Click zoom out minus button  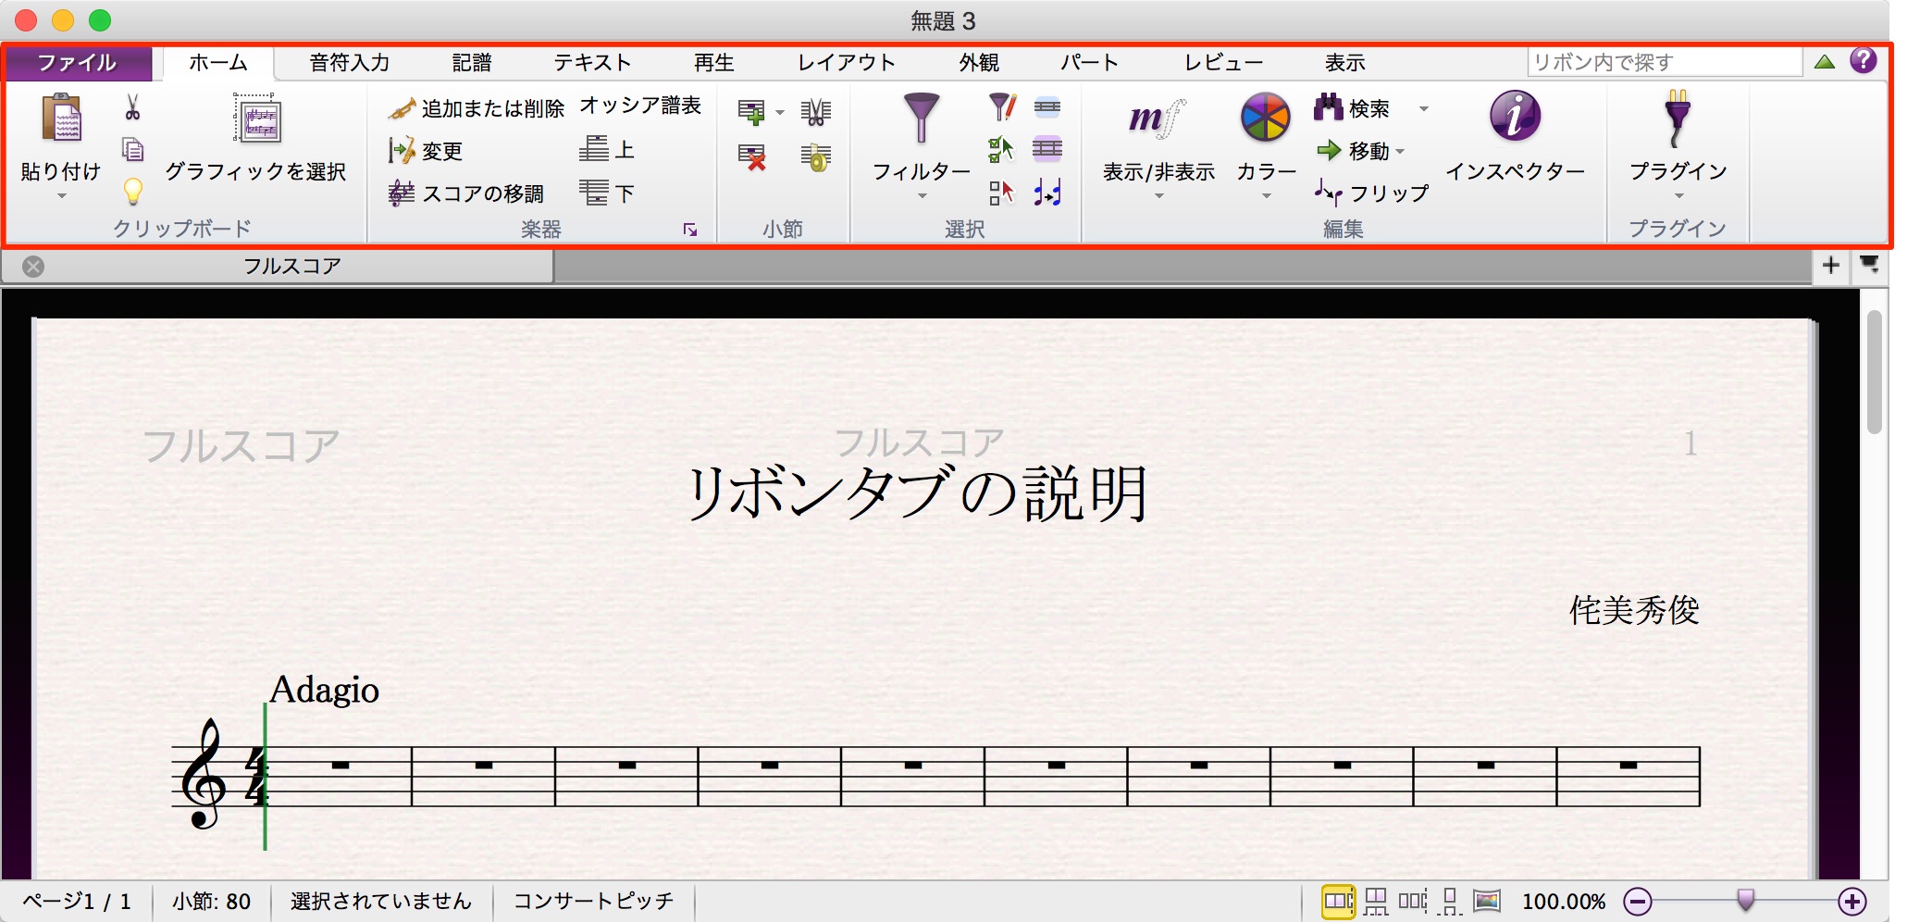pos(1638,901)
